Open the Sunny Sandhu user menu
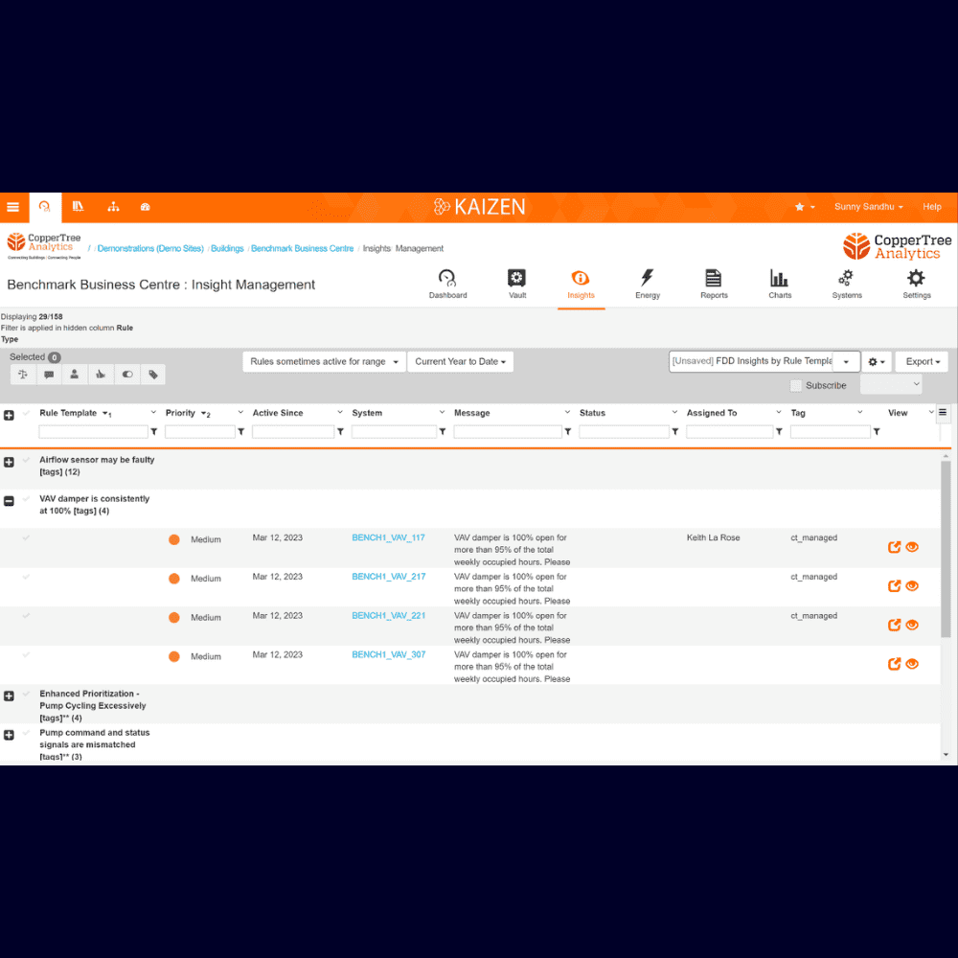Image resolution: width=958 pixels, height=958 pixels. coord(868,207)
